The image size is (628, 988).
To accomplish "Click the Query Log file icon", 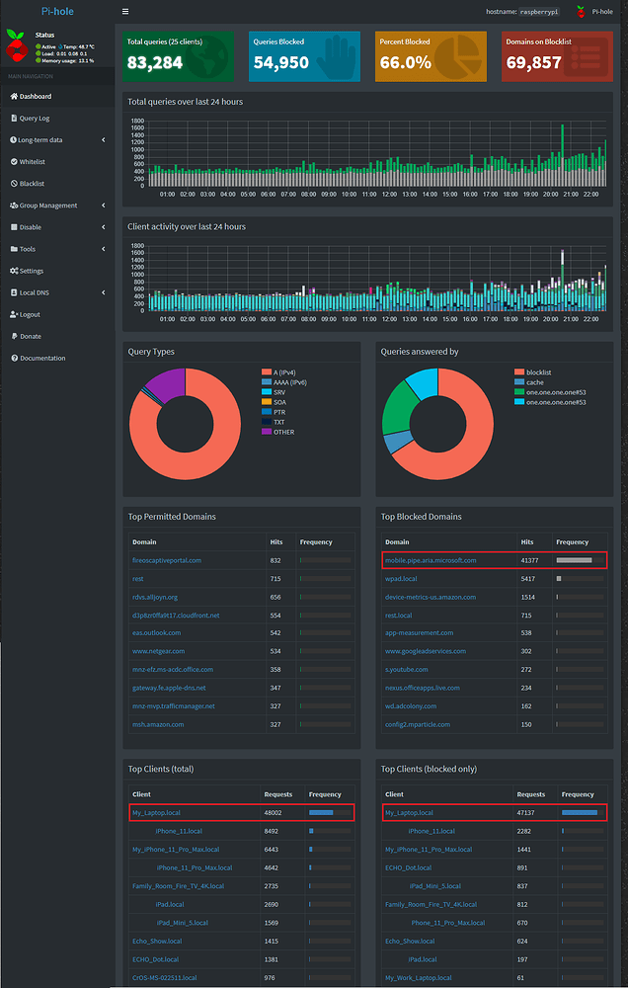I will (x=14, y=119).
